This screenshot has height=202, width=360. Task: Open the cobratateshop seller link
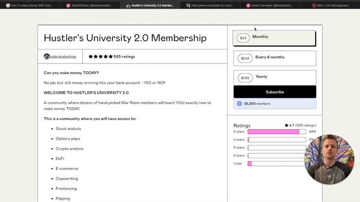click(63, 57)
